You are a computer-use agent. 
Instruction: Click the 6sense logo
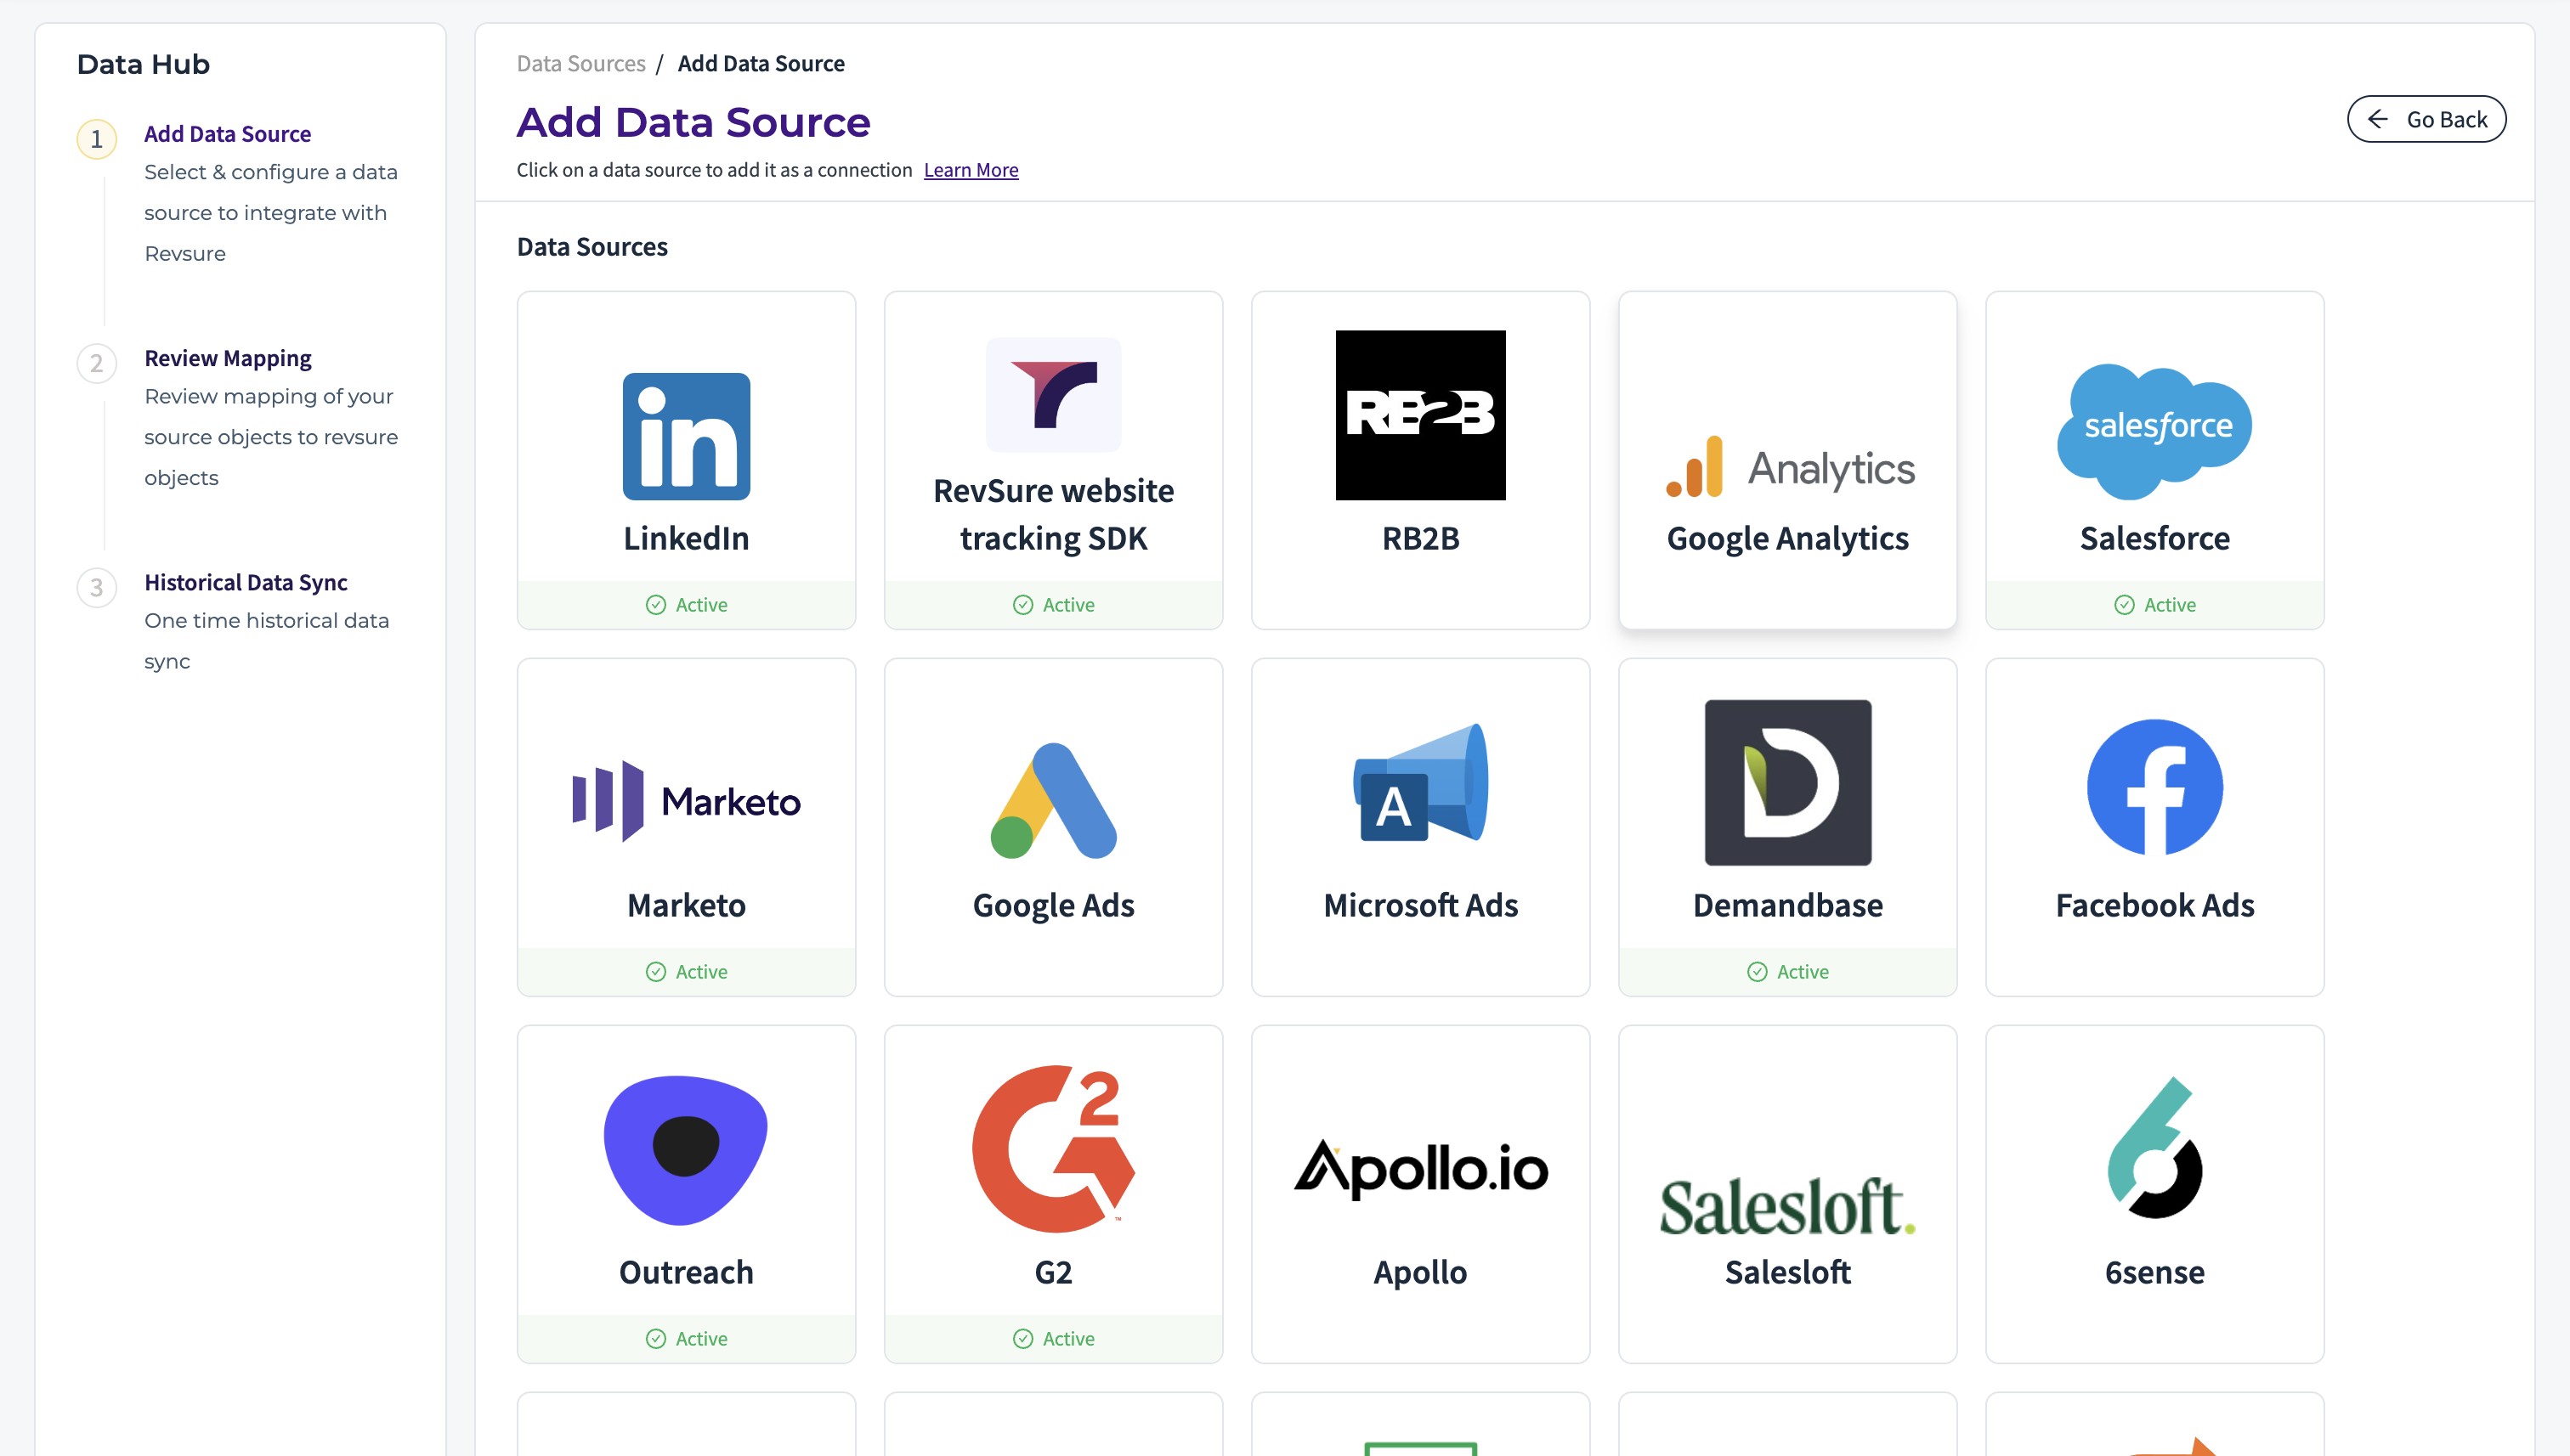[x=2154, y=1148]
